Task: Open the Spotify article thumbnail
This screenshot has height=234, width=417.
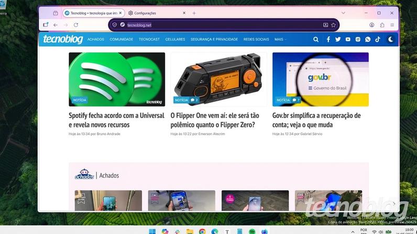Action: (x=117, y=79)
